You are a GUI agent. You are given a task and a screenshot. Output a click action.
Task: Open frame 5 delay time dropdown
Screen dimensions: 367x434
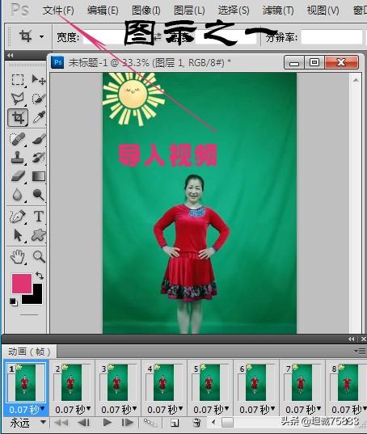coord(211,410)
